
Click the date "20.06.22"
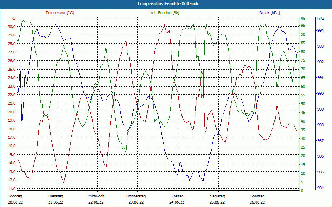[15, 202]
